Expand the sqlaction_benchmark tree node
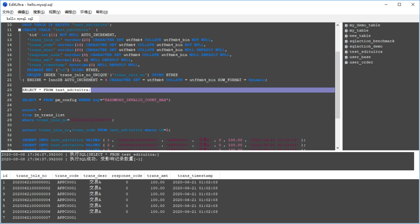 pos(346,41)
